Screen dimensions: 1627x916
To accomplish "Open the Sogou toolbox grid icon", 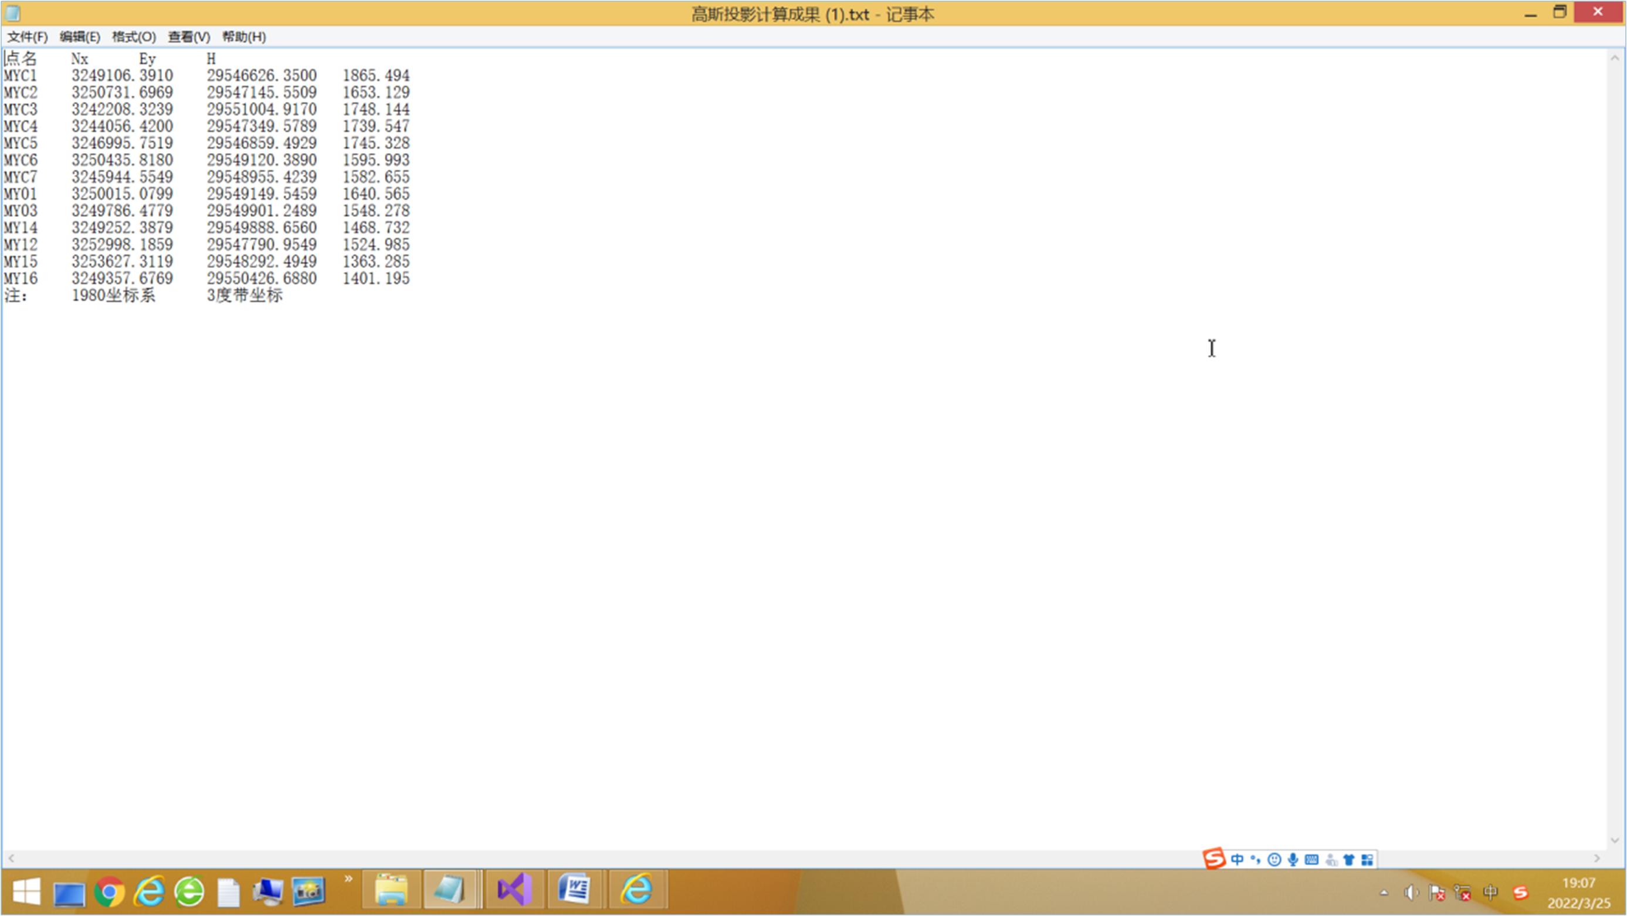I will tap(1367, 860).
